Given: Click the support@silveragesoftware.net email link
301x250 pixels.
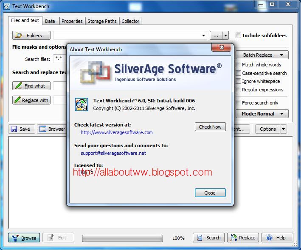Looking at the screenshot, I should (113, 153).
